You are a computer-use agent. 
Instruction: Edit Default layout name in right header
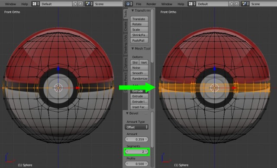[213, 4]
